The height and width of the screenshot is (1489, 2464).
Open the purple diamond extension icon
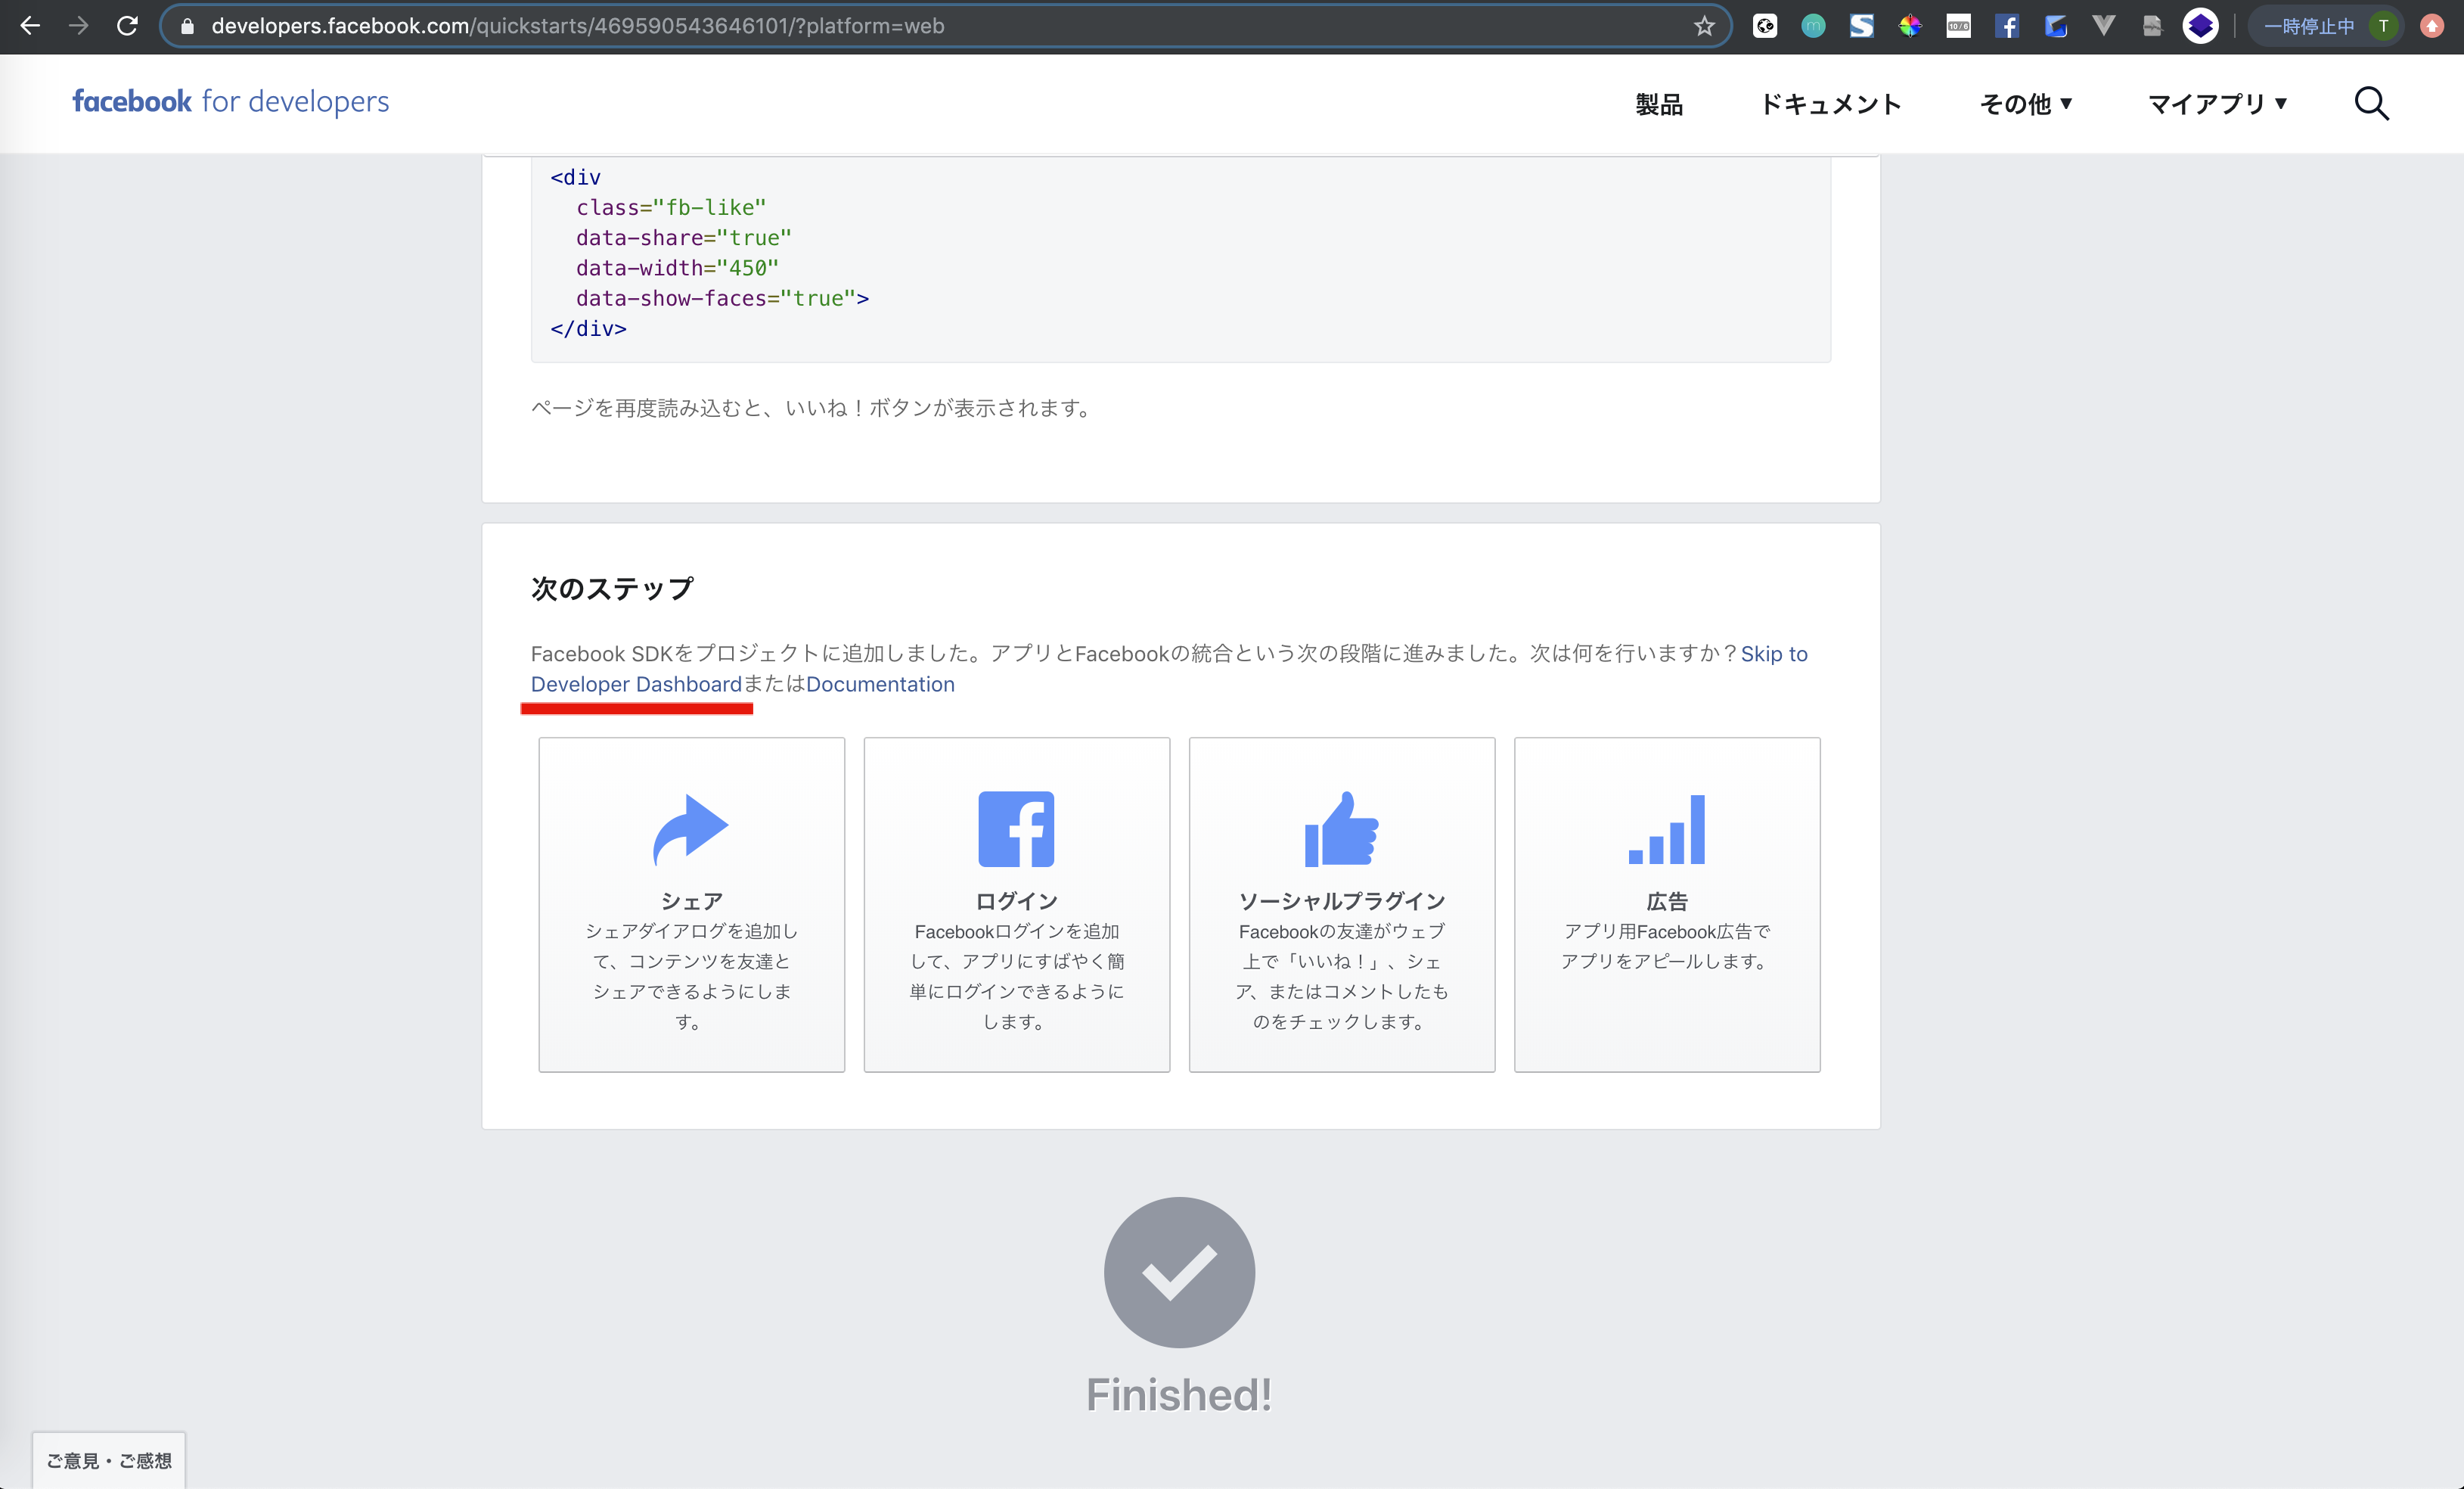tap(2200, 26)
